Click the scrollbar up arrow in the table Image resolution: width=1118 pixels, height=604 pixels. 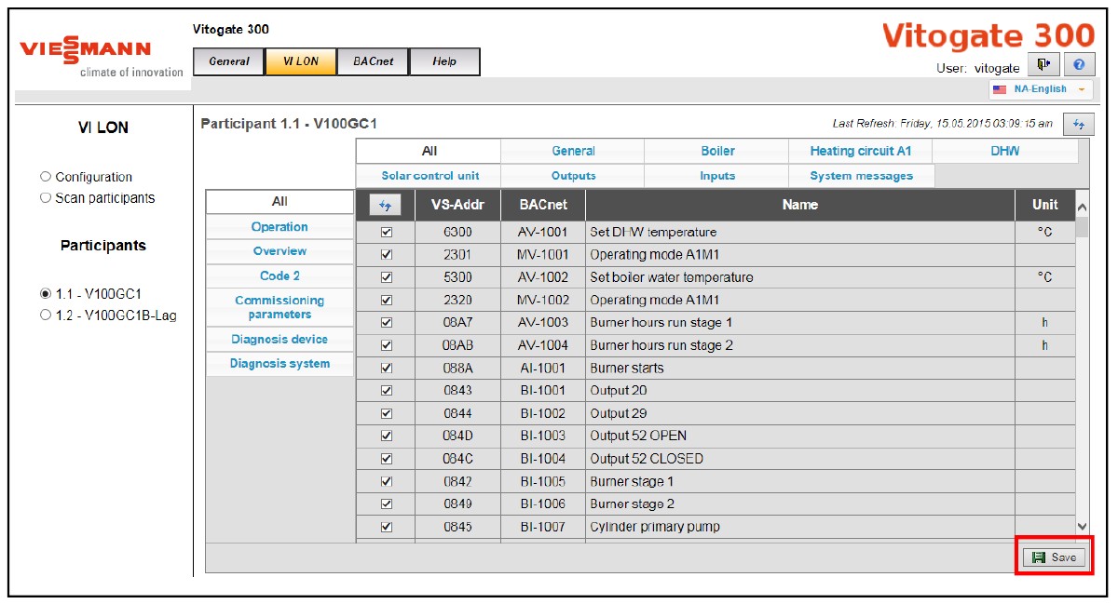(1082, 207)
